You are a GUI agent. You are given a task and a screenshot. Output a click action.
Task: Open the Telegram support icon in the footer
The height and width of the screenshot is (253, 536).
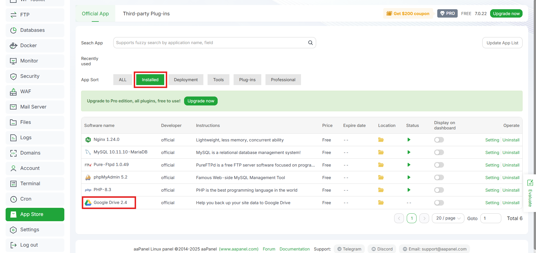(339, 249)
